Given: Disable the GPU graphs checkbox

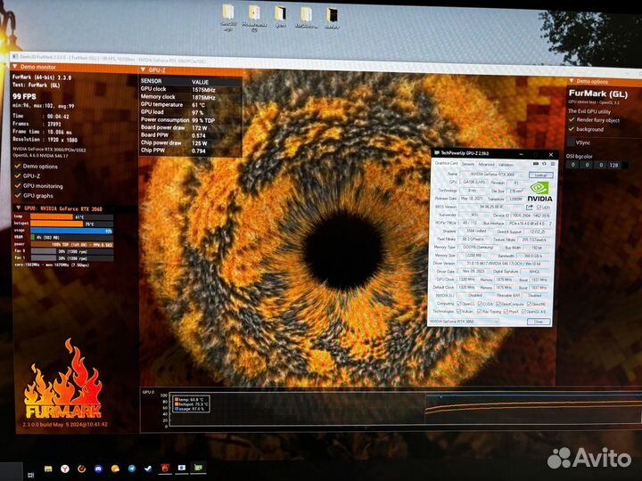Looking at the screenshot, I should pyautogui.click(x=18, y=195).
